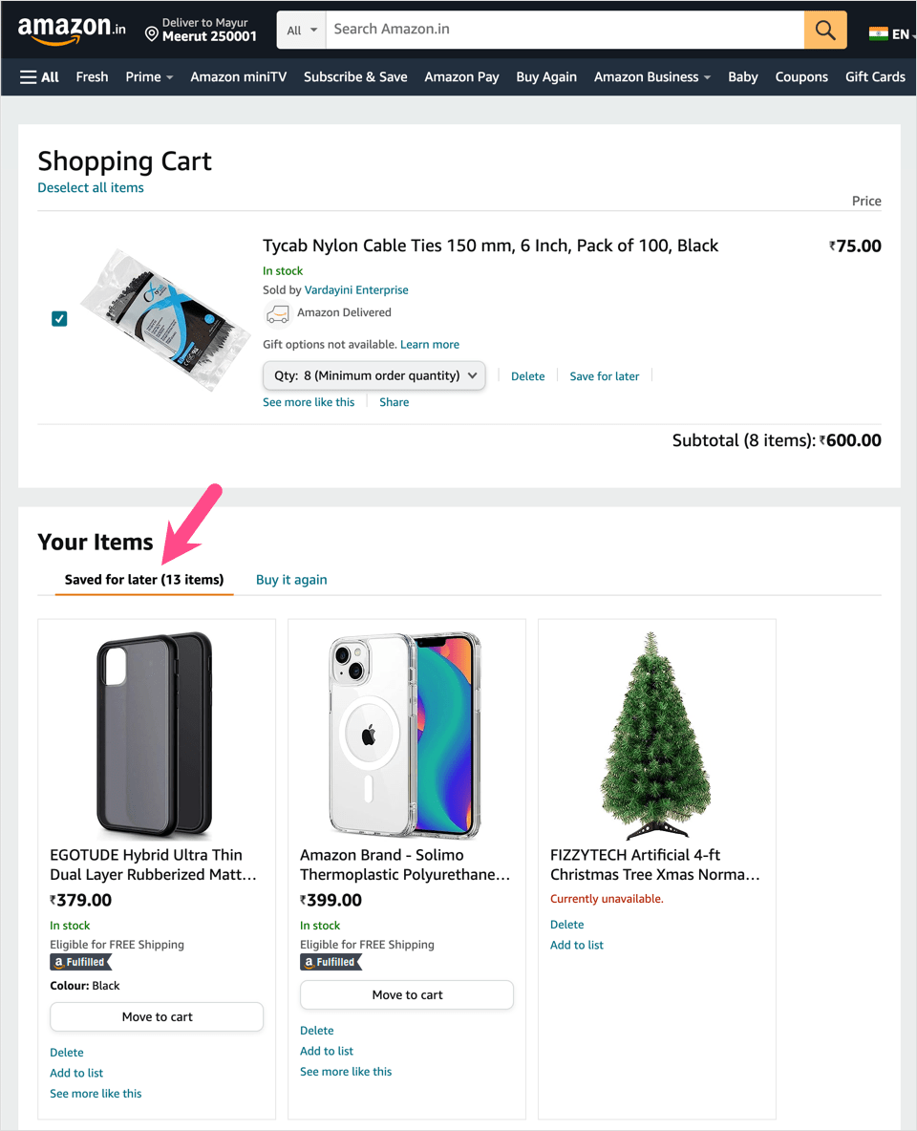Expand the Amazon Business dropdown
Screen dimensions: 917x1131
tap(651, 76)
